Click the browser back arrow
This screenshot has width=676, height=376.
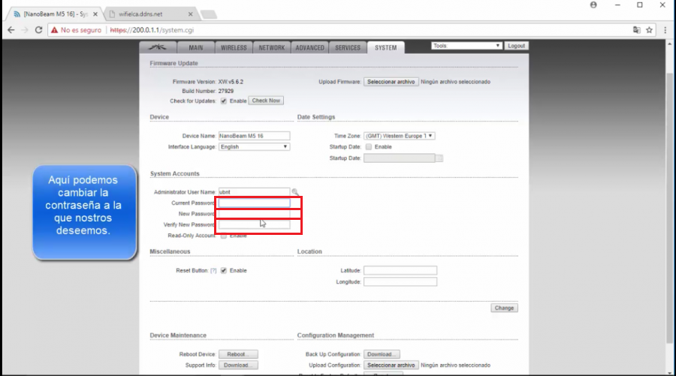(x=11, y=30)
